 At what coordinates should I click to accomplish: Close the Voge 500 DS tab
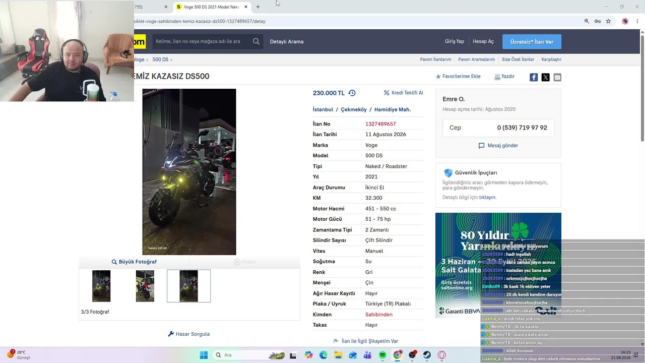(x=246, y=7)
